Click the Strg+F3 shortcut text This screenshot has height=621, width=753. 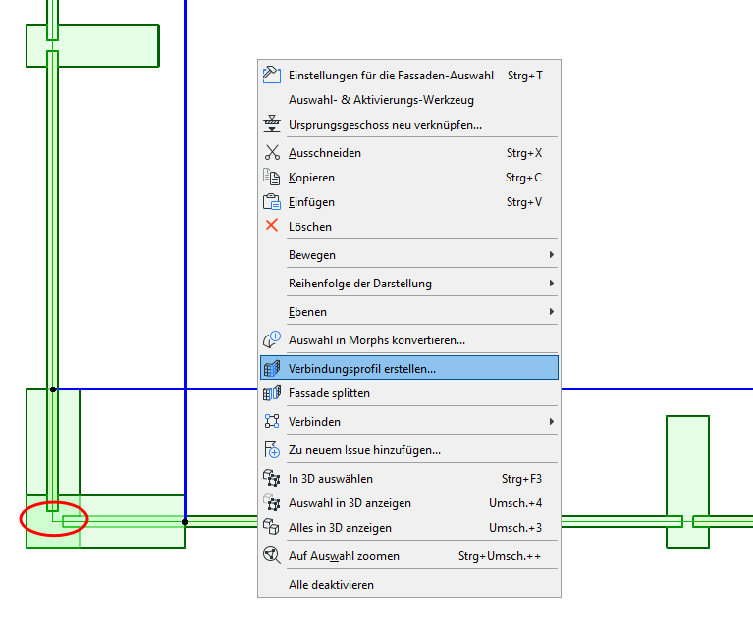(x=521, y=479)
